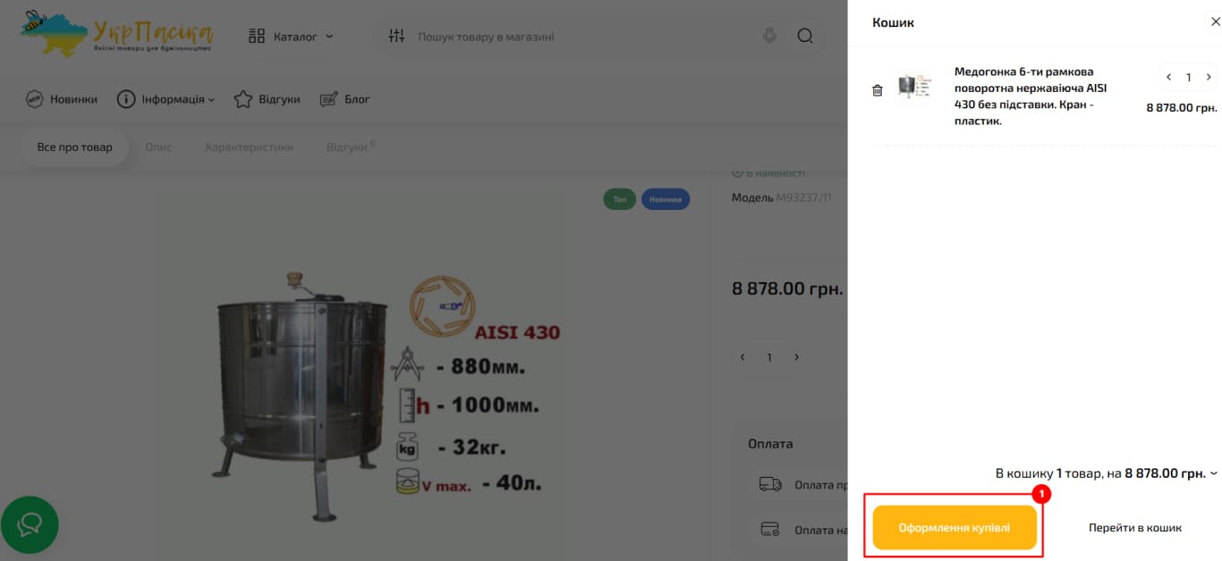Screen dimensions: 1222x561
Task: Click the cart item price 8 878.00 грн.
Action: (1182, 107)
